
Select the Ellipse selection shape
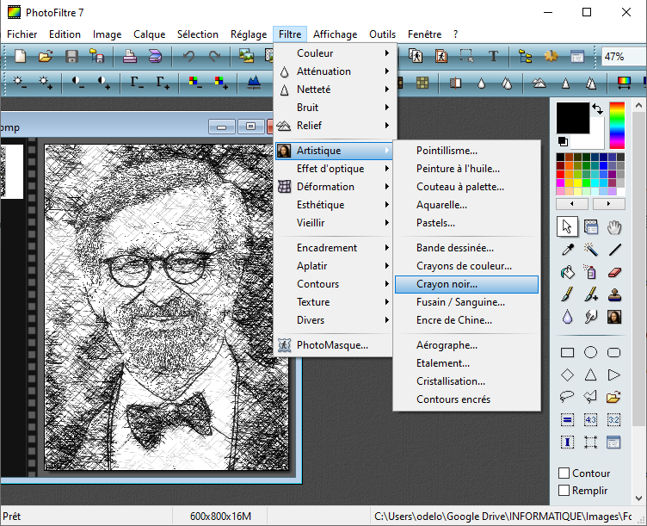click(x=590, y=352)
